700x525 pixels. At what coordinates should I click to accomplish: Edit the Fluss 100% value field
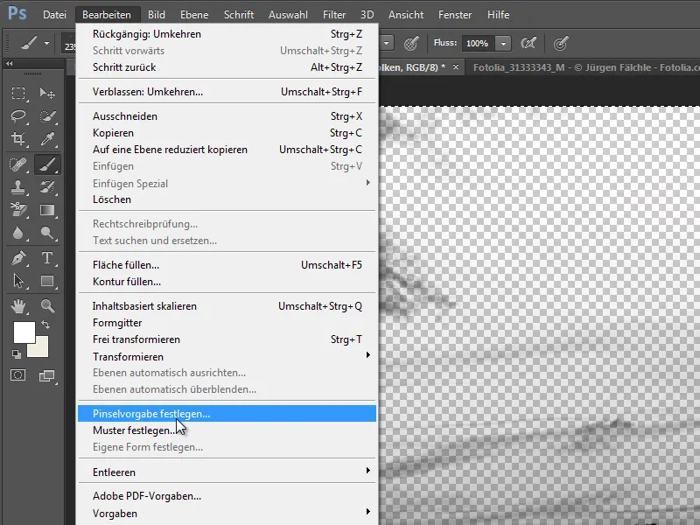pos(479,43)
